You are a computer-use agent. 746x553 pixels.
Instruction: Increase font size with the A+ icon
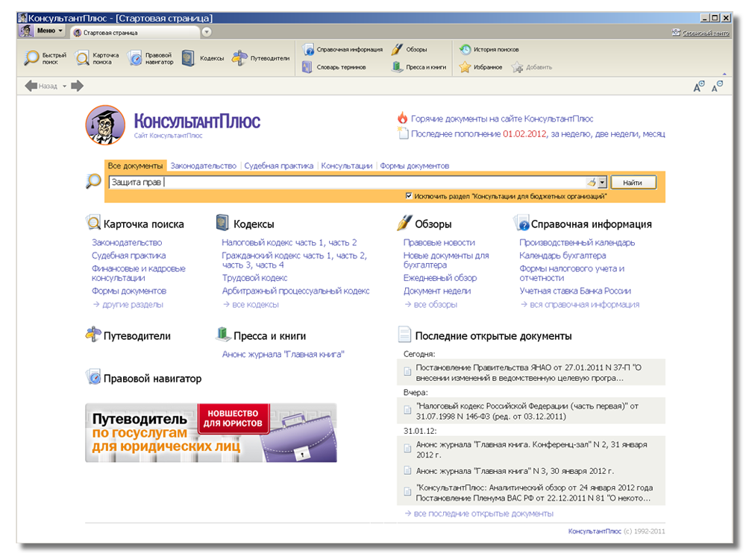(x=699, y=87)
